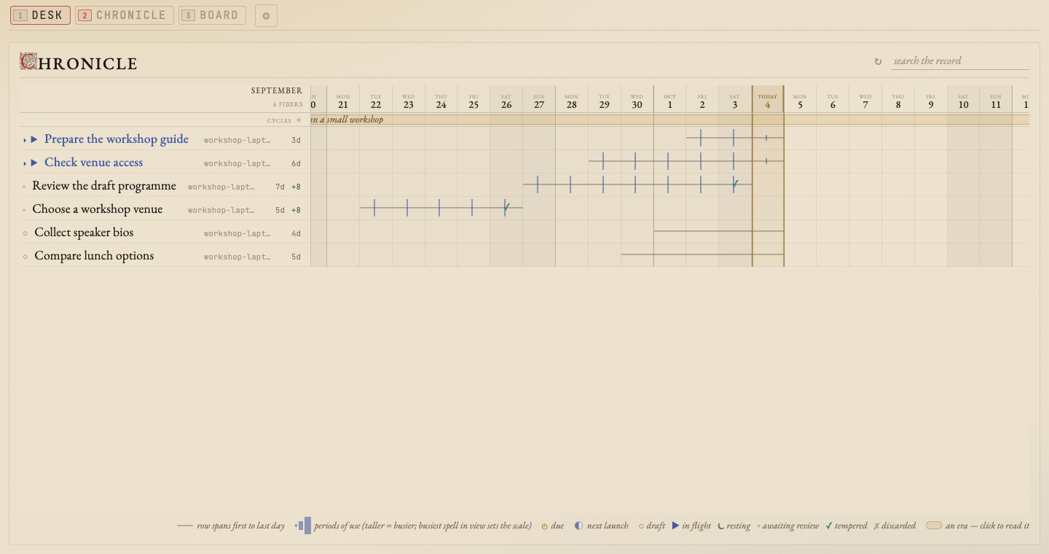The image size is (1049, 554).
Task: Open Check venue access fiber
Action: click(93, 163)
